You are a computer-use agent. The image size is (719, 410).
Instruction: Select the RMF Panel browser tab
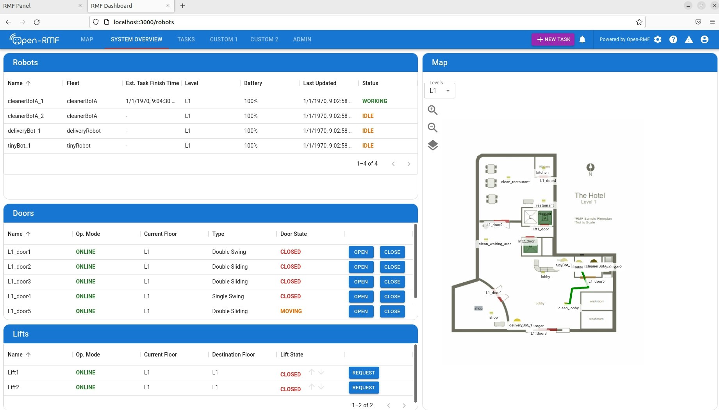click(39, 6)
